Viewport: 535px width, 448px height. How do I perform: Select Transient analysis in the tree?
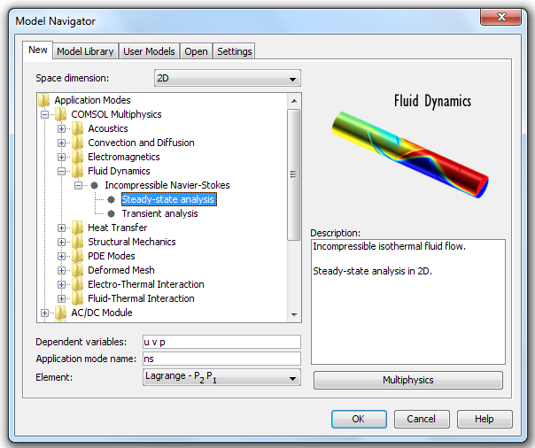click(159, 213)
